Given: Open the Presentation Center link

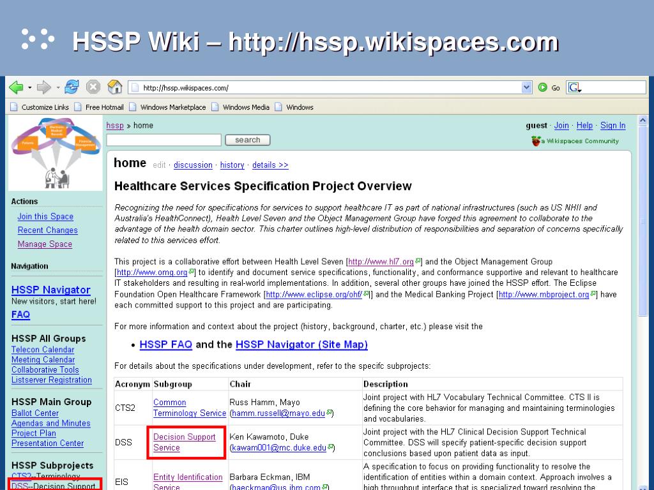Looking at the screenshot, I should [x=47, y=443].
